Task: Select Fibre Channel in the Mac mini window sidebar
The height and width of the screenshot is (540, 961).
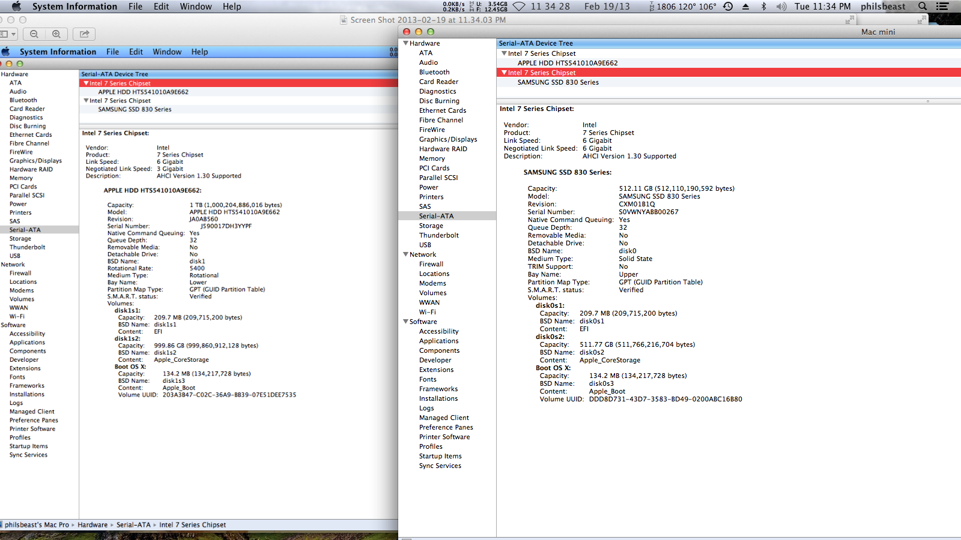Action: (441, 120)
